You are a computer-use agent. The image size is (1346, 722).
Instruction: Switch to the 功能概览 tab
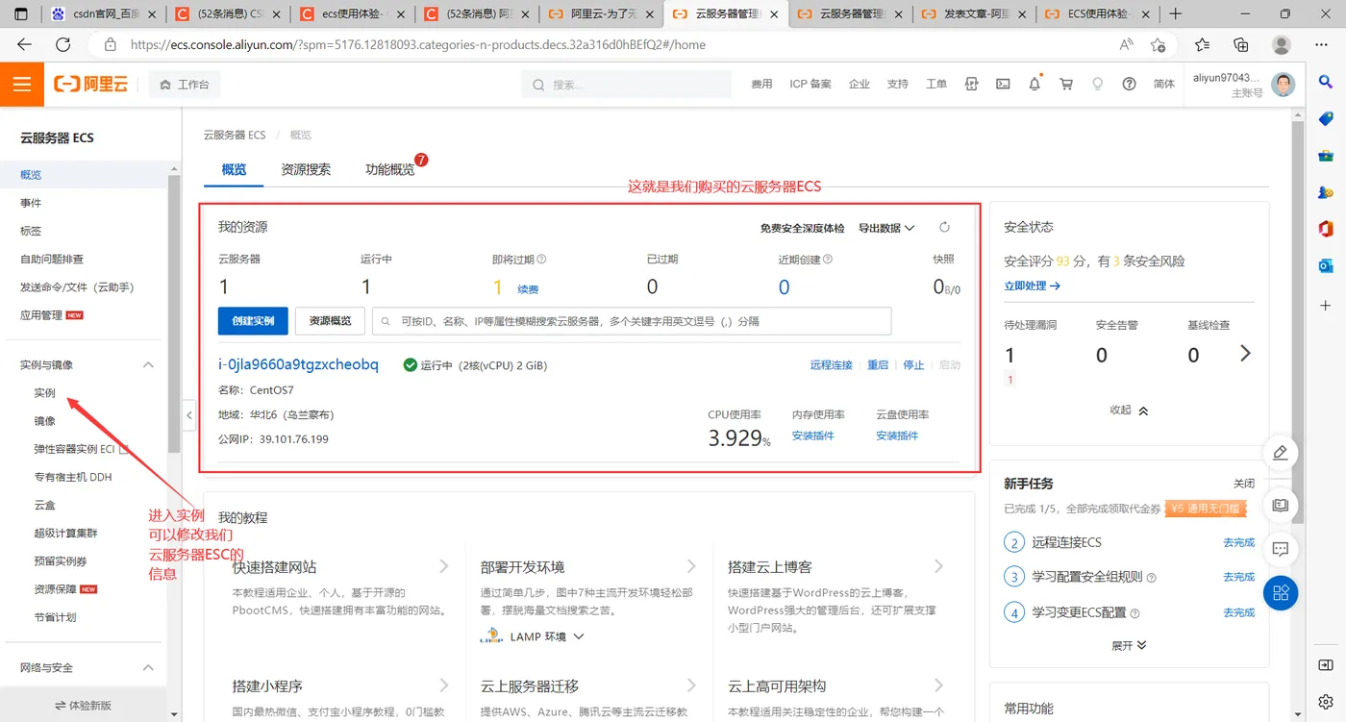pyautogui.click(x=390, y=169)
